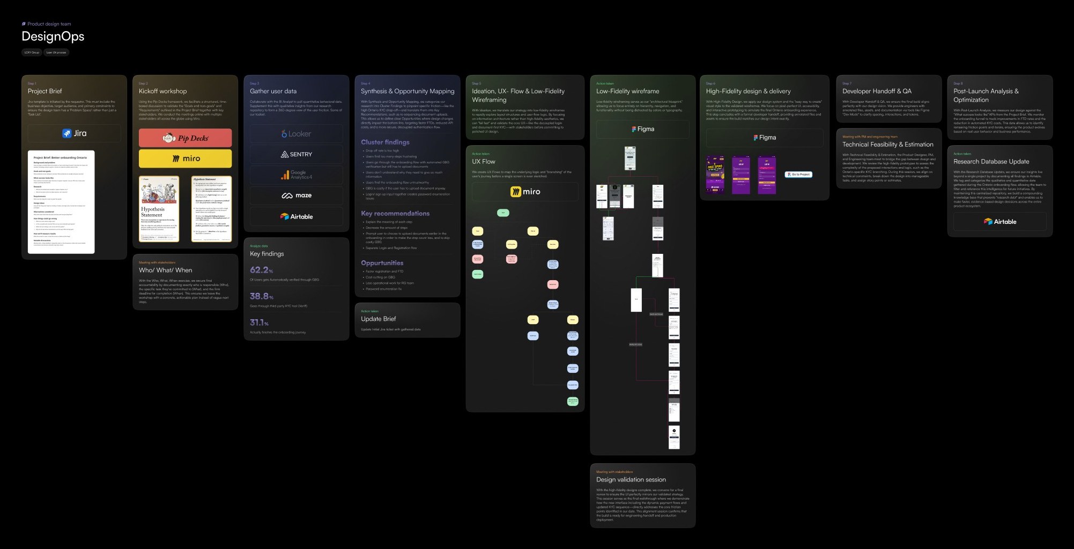Open the Project Brief document thumbnail
Image resolution: width=1074 pixels, height=549 pixels.
(x=61, y=202)
